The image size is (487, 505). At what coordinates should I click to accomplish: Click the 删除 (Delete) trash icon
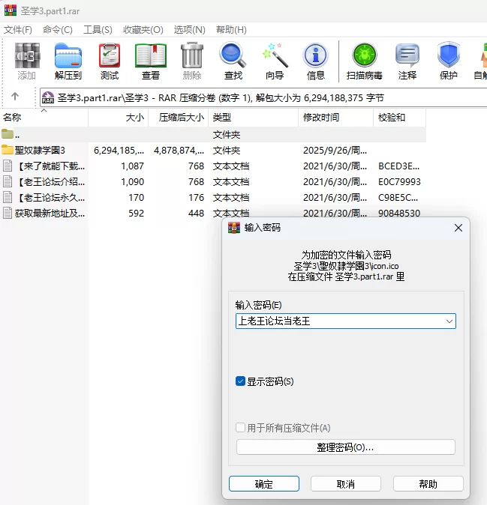click(192, 55)
